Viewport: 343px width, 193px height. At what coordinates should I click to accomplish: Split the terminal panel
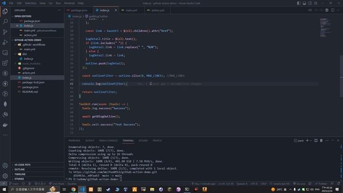(316, 140)
